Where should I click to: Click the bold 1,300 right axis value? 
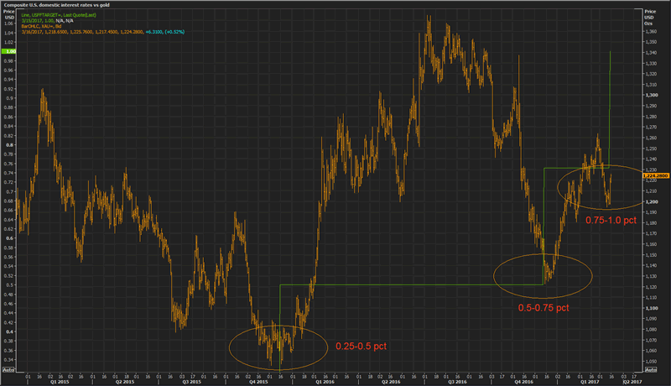(652, 95)
